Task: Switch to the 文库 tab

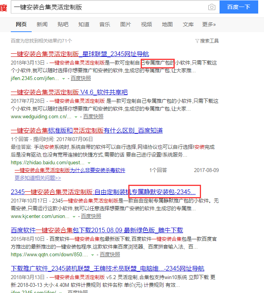Action: pyautogui.click(x=188, y=24)
